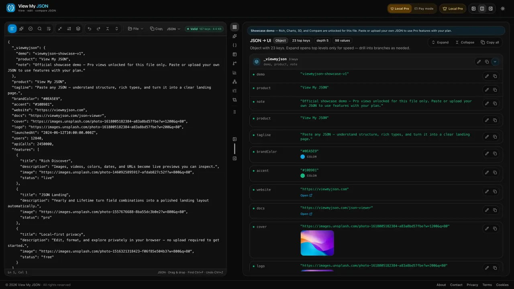
Task: Click the fold-all icon in editor toolbar
Action: coord(108,28)
